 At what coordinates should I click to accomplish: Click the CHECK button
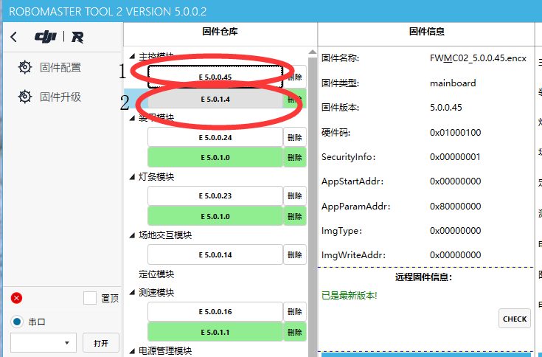click(x=515, y=319)
